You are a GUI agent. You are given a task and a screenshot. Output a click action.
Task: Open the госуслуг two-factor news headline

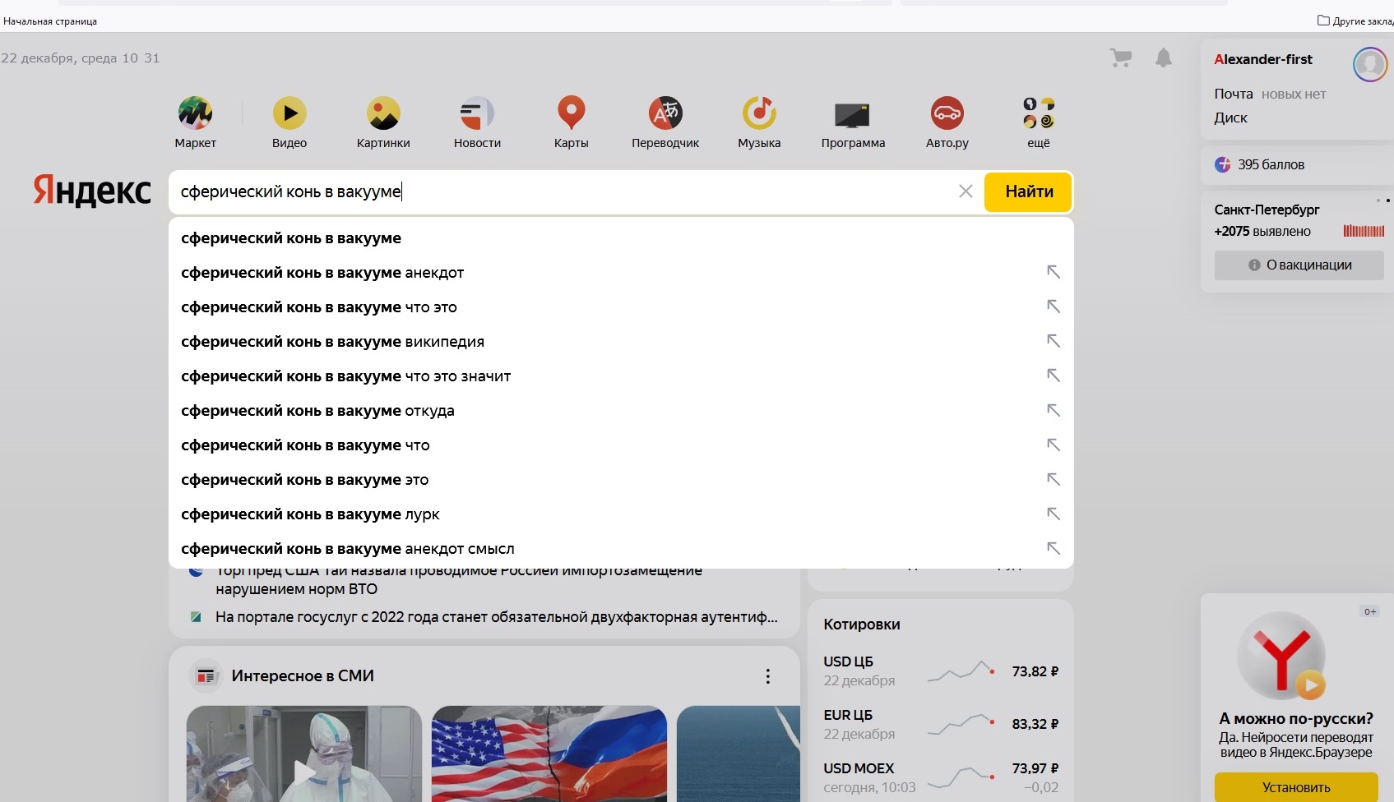pyautogui.click(x=496, y=617)
